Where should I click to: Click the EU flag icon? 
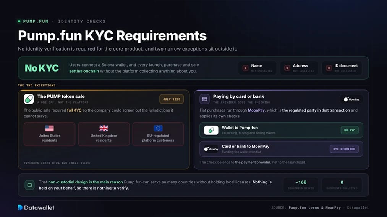pyautogui.click(x=158, y=128)
